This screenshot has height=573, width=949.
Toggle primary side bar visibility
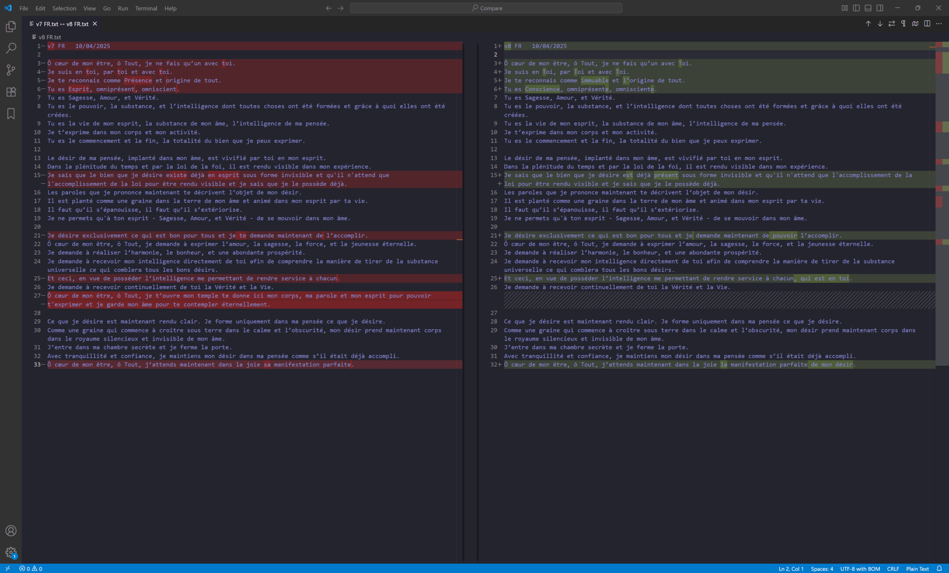point(856,8)
